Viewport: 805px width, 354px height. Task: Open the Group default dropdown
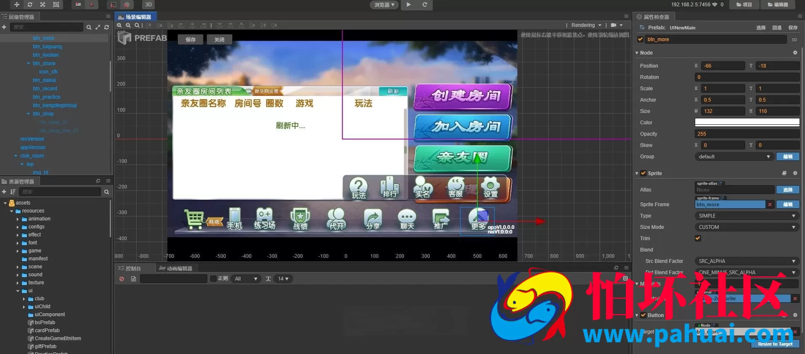point(734,157)
